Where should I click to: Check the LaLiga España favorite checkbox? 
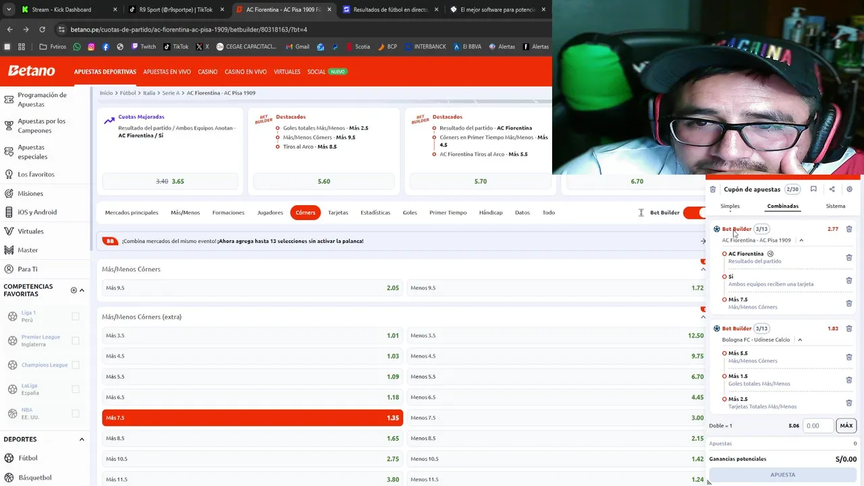click(x=76, y=389)
